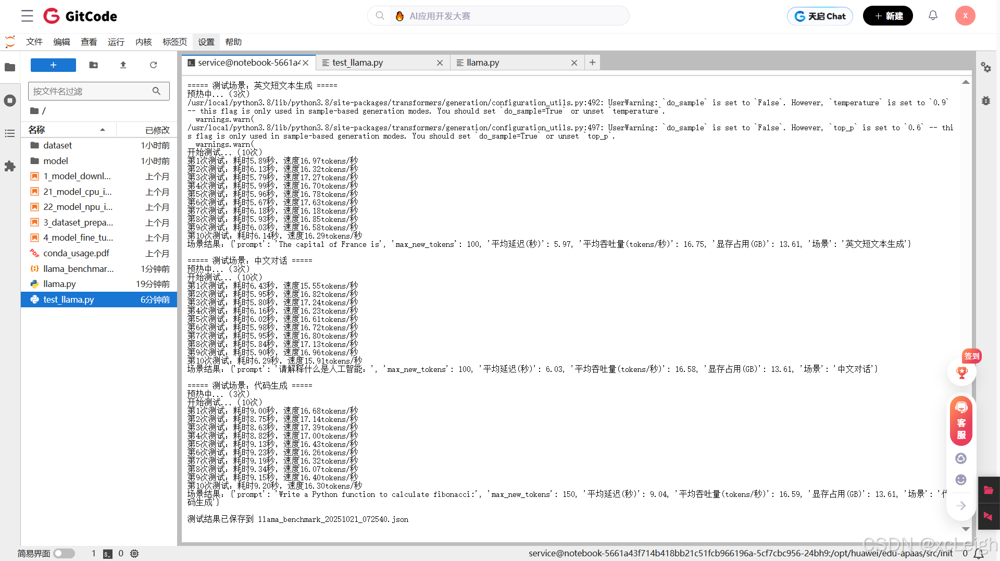Click the JupyterLab logo icon
Screen dimensions: 1000x561
click(x=10, y=42)
